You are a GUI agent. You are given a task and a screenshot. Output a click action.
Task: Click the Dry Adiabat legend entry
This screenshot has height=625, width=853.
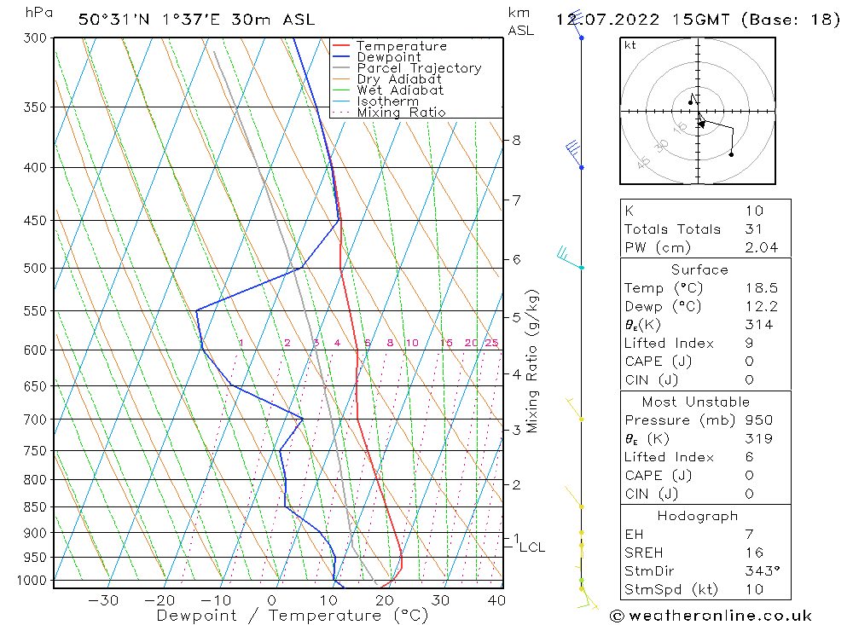[386, 79]
